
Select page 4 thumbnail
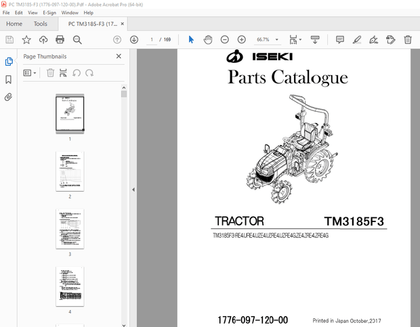click(70, 286)
